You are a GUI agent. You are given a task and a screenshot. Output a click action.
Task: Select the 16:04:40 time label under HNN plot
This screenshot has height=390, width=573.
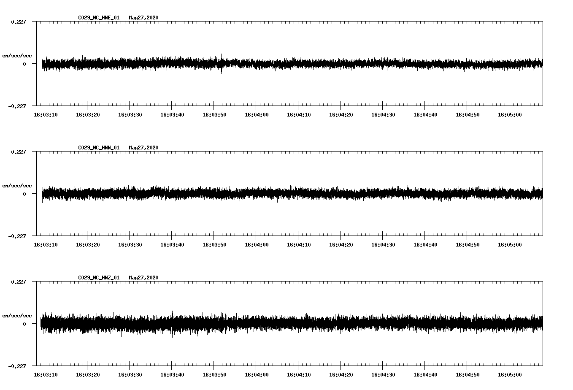[x=425, y=244]
